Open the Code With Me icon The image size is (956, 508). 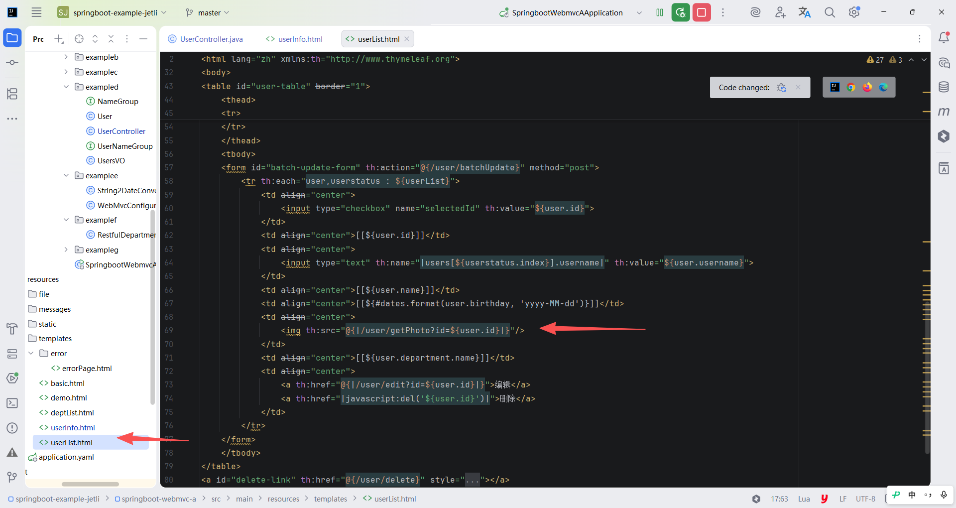click(780, 12)
